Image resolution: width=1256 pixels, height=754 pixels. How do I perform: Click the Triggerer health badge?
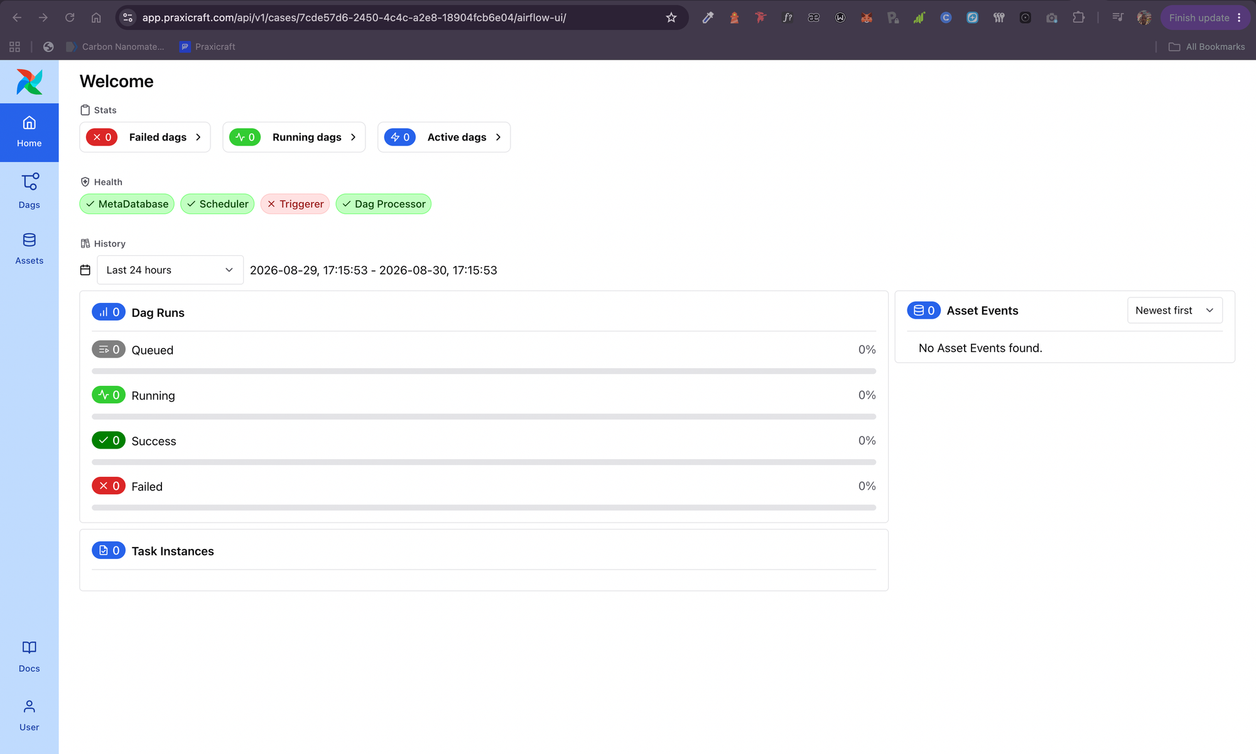point(295,204)
